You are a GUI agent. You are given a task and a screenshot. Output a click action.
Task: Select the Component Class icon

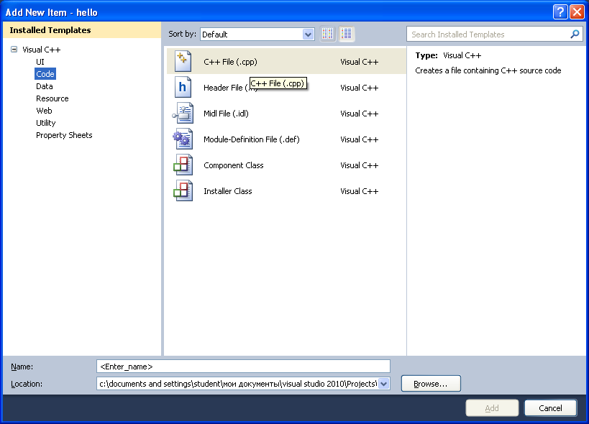click(183, 165)
